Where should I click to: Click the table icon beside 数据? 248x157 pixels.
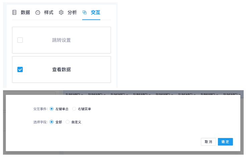click(14, 12)
